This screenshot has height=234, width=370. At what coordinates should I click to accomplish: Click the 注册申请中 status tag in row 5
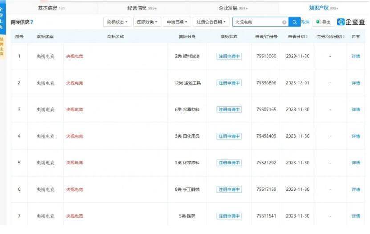pyautogui.click(x=229, y=163)
